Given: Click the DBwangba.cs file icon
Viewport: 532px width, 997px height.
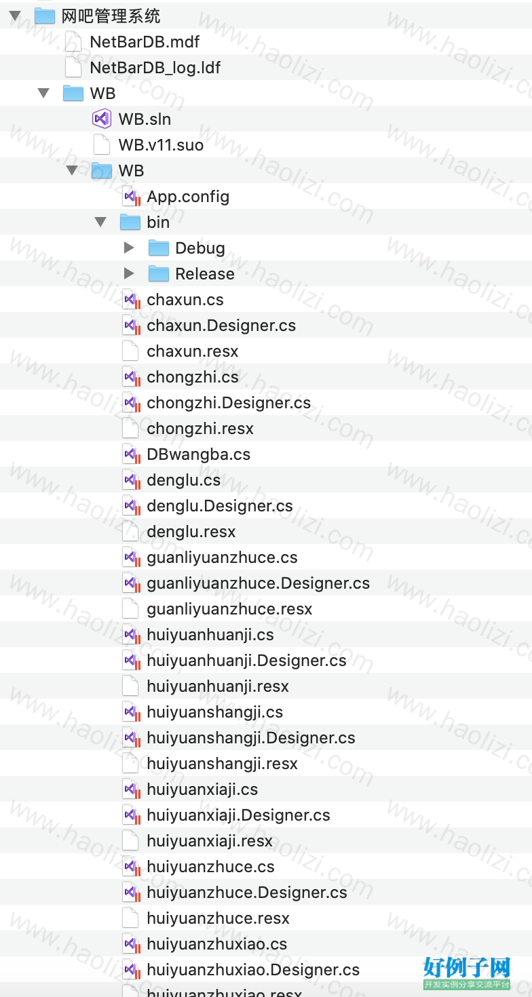Looking at the screenshot, I should click(x=131, y=454).
